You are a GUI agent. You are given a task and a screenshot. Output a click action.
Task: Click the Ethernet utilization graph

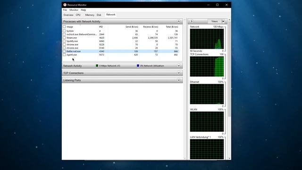pos(207,94)
